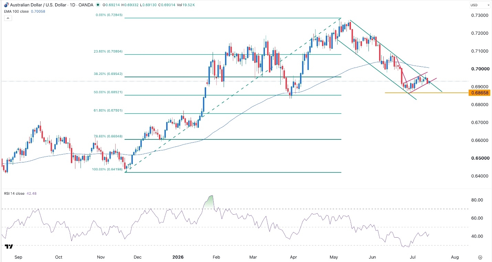
Task: Collapse the indicator legend with the chevron
Action: click(x=9, y=18)
